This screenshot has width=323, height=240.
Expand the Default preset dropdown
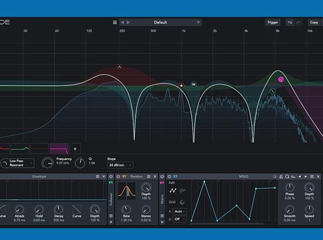coord(198,23)
